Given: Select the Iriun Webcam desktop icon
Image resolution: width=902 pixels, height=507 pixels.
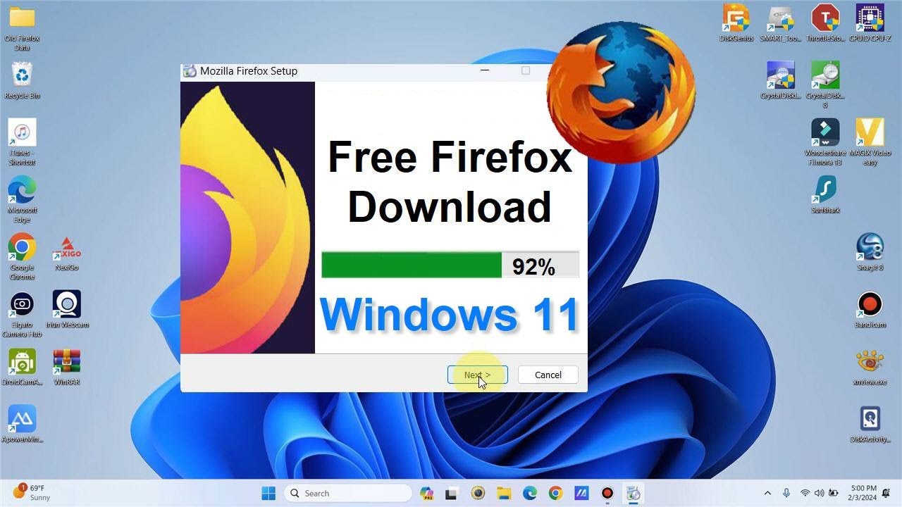Looking at the screenshot, I should pyautogui.click(x=67, y=310).
